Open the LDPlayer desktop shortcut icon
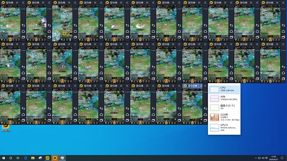The image size is (287, 161). (x=6, y=128)
